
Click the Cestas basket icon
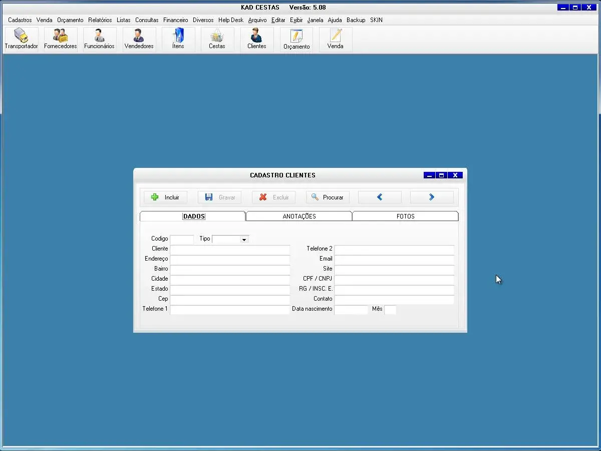[x=217, y=39]
